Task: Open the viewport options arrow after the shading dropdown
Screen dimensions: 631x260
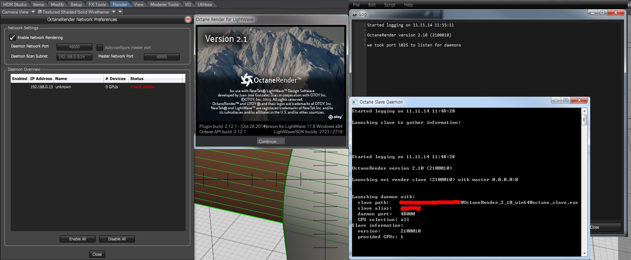Action: coord(120,12)
